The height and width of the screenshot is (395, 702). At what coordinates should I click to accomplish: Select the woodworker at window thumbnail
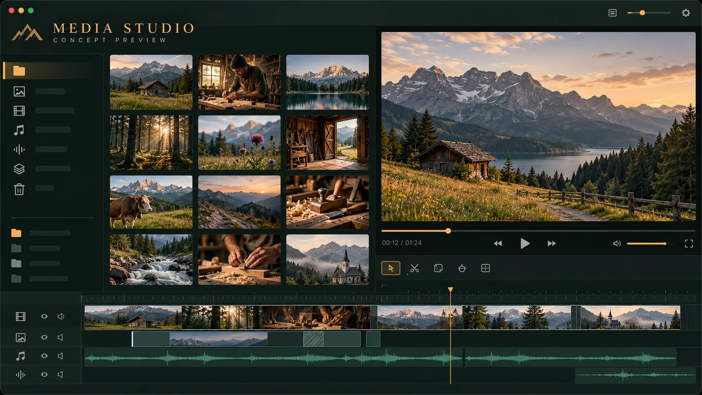(x=239, y=82)
